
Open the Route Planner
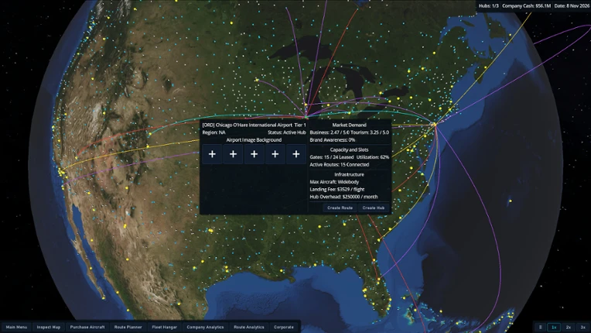[x=128, y=327]
